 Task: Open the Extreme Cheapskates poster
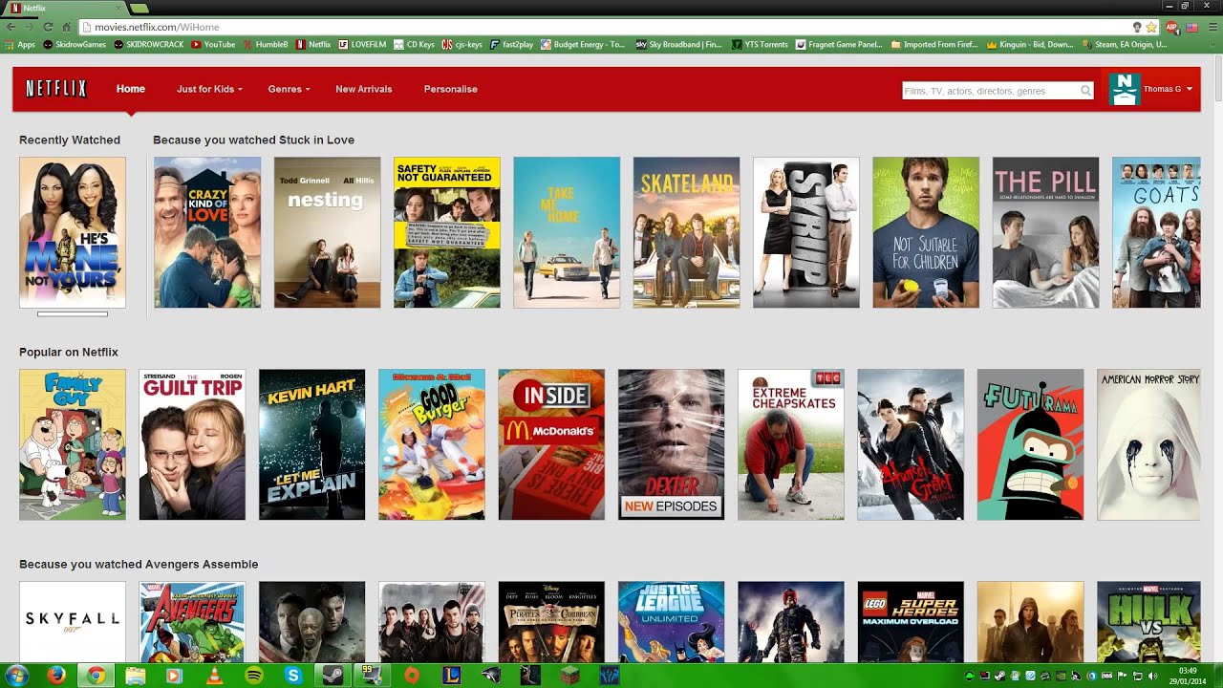point(791,444)
